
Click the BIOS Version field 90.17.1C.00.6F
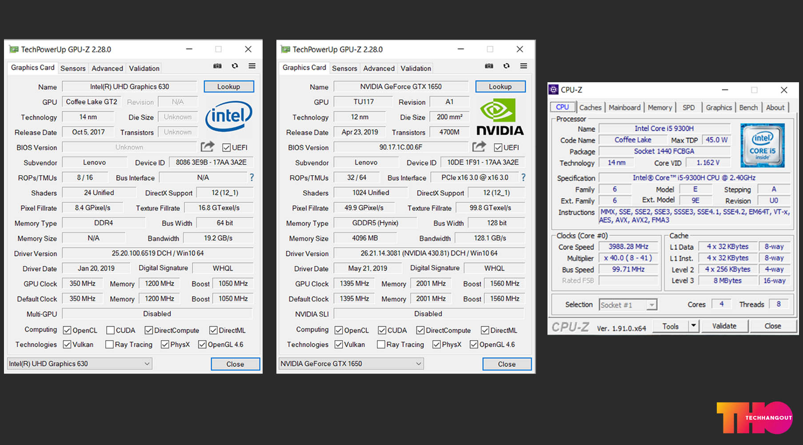pyautogui.click(x=401, y=147)
